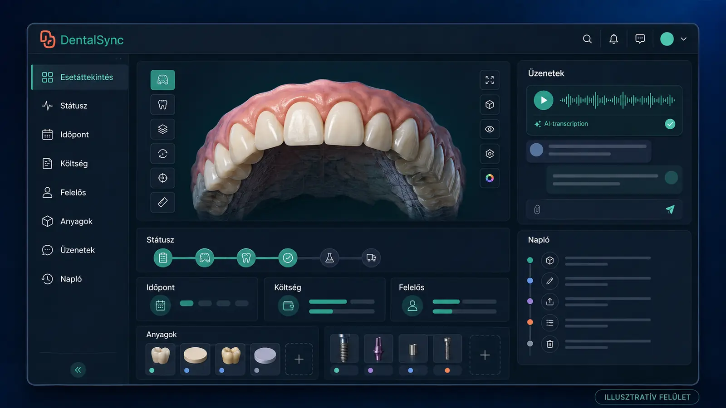The image size is (726, 408).
Task: Toggle model visibility eye icon
Action: point(490,129)
